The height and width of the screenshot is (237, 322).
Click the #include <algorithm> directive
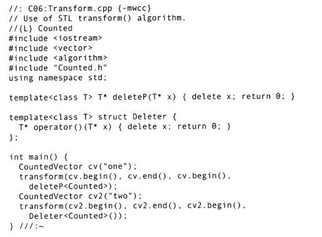pos(58,58)
